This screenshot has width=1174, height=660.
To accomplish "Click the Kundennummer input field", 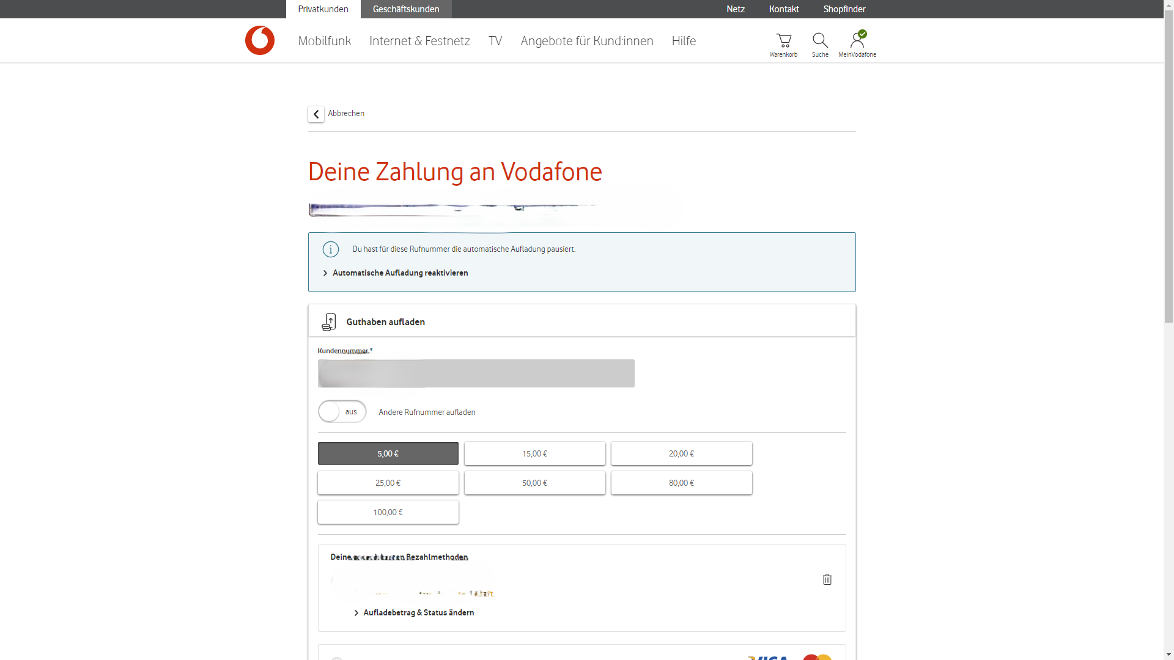I will 476,373.
